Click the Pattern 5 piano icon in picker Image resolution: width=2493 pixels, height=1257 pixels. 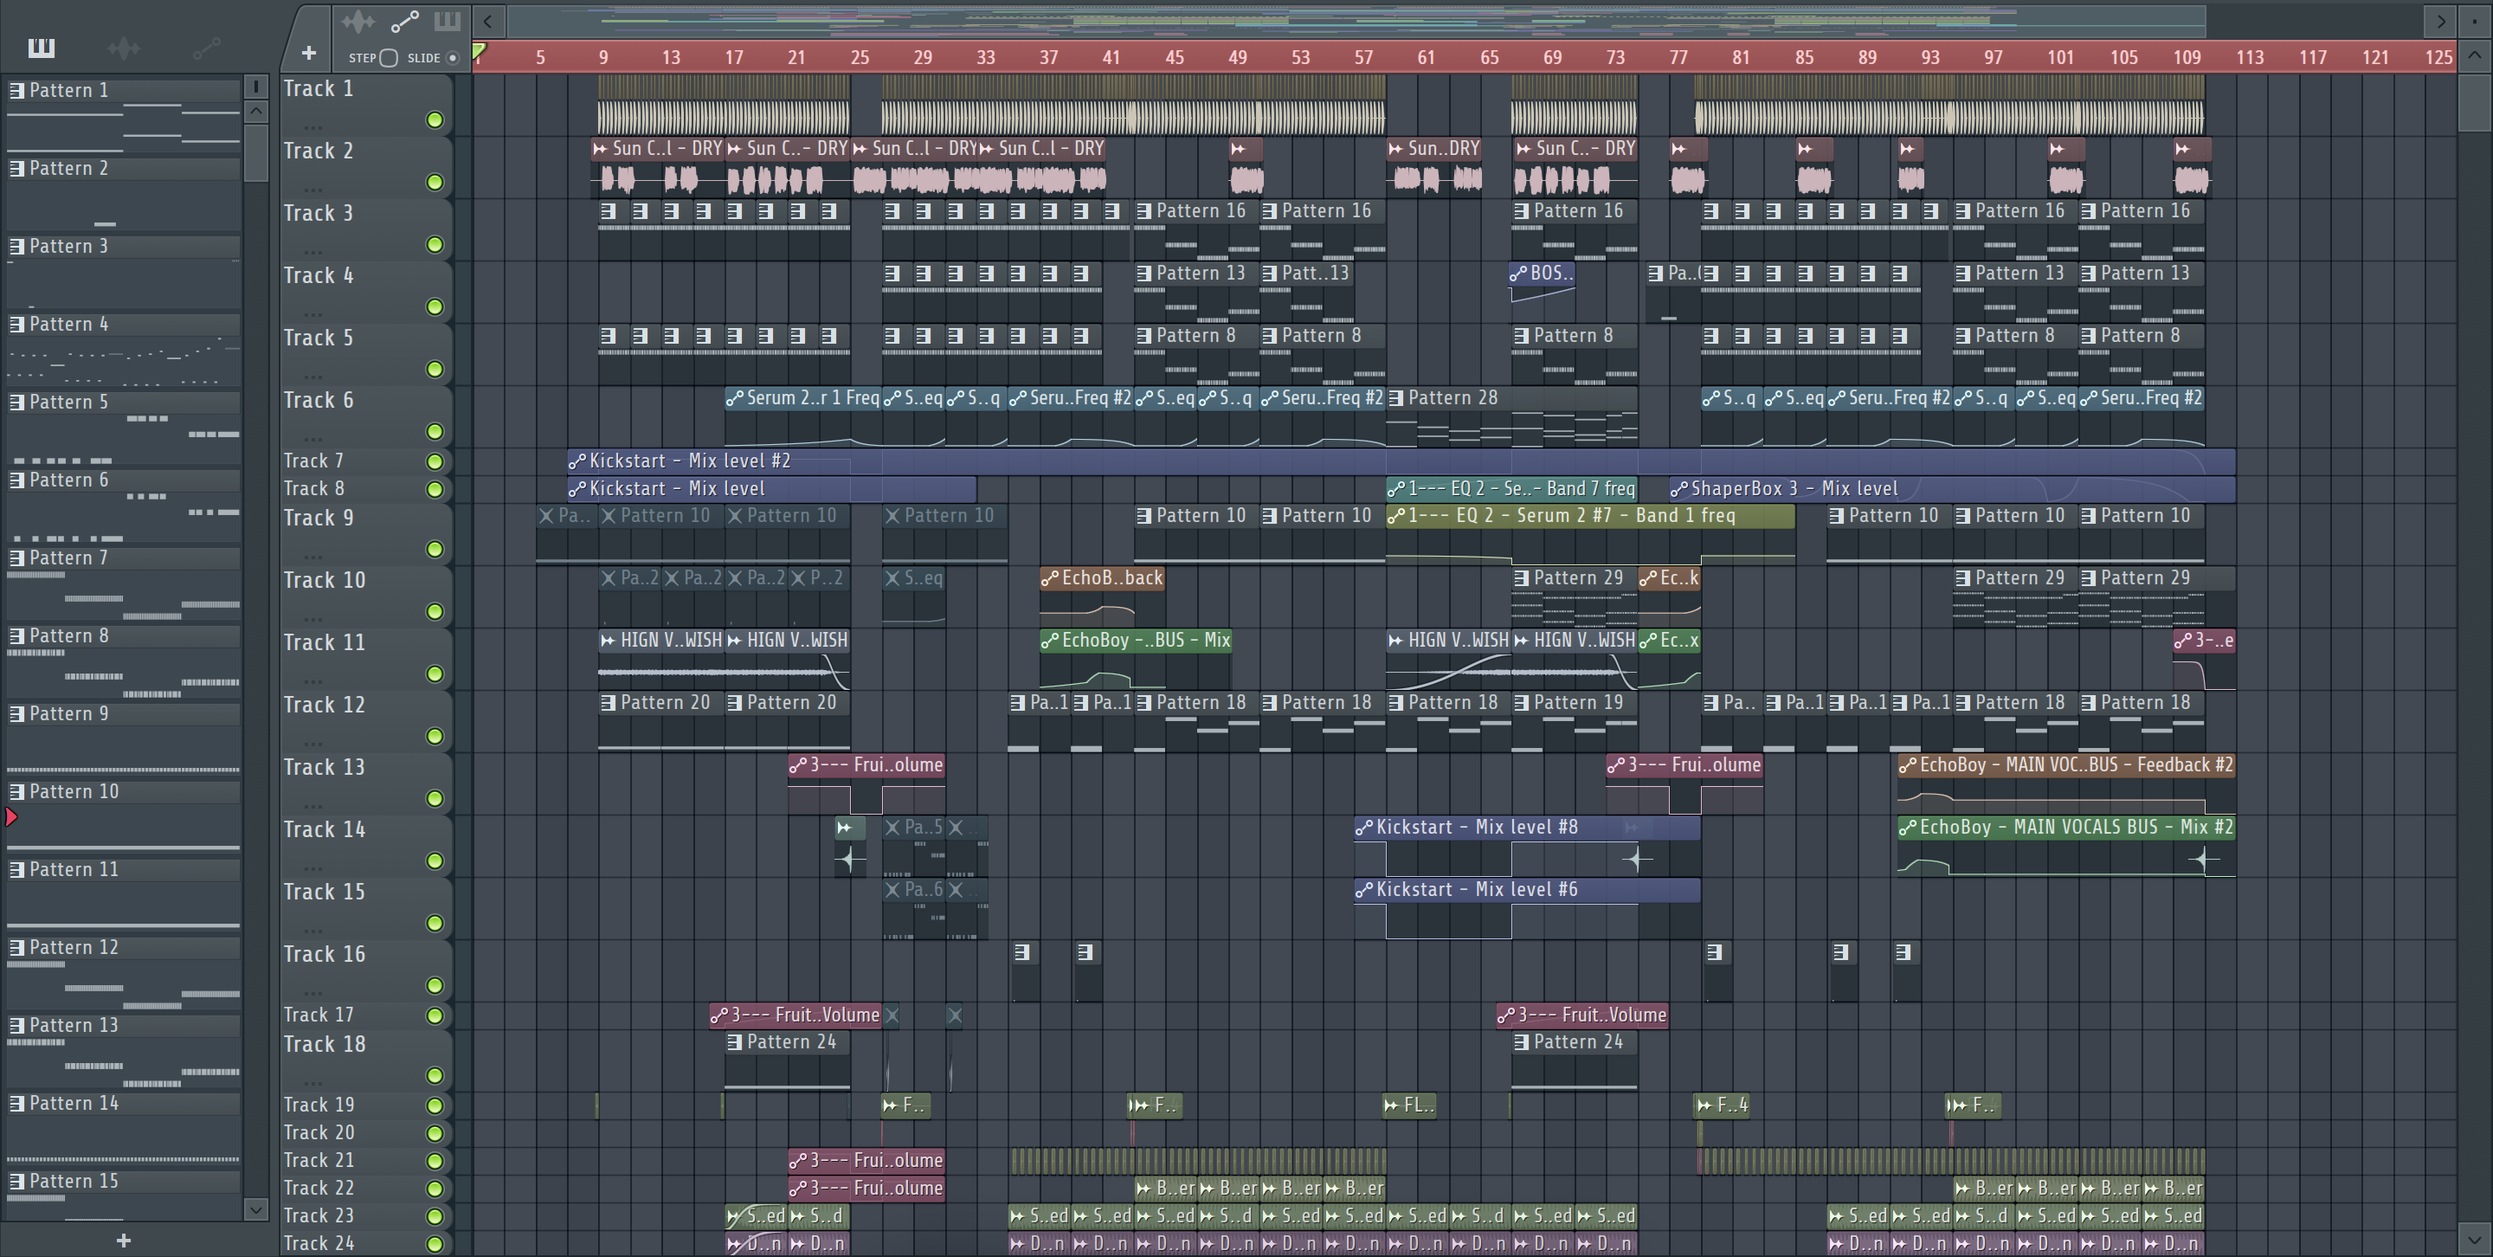tap(16, 402)
